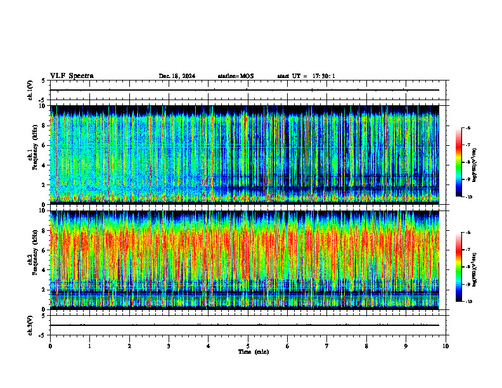
Task: Click time axis tick label "6"
Action: 287,346
